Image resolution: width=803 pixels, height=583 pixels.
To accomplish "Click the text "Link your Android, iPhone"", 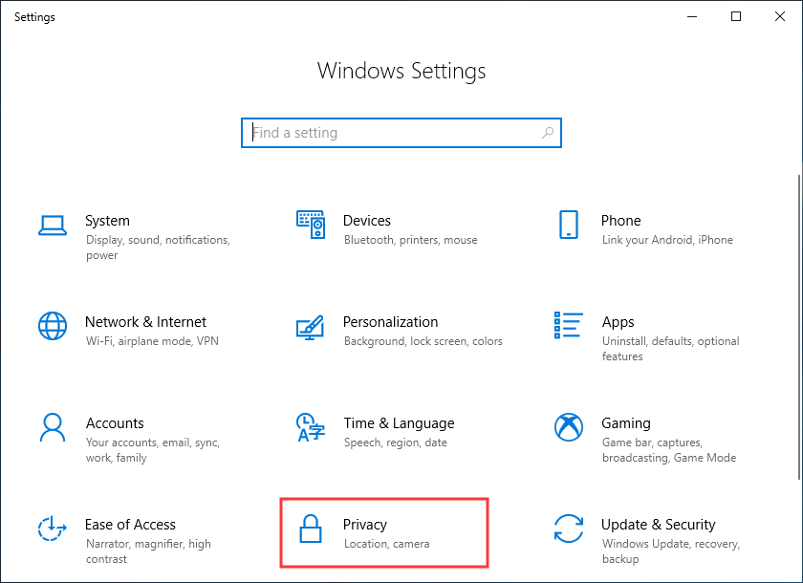I will 667,240.
